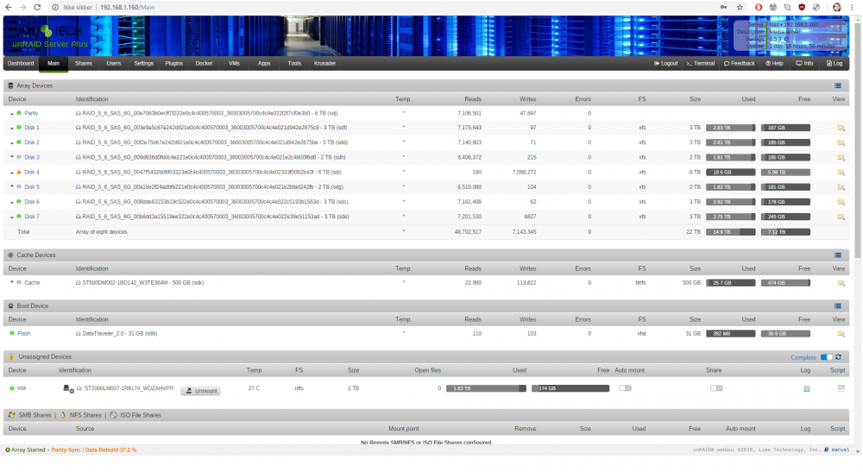The width and height of the screenshot is (863, 472).
Task: Open the sda script icon
Action: click(x=841, y=388)
